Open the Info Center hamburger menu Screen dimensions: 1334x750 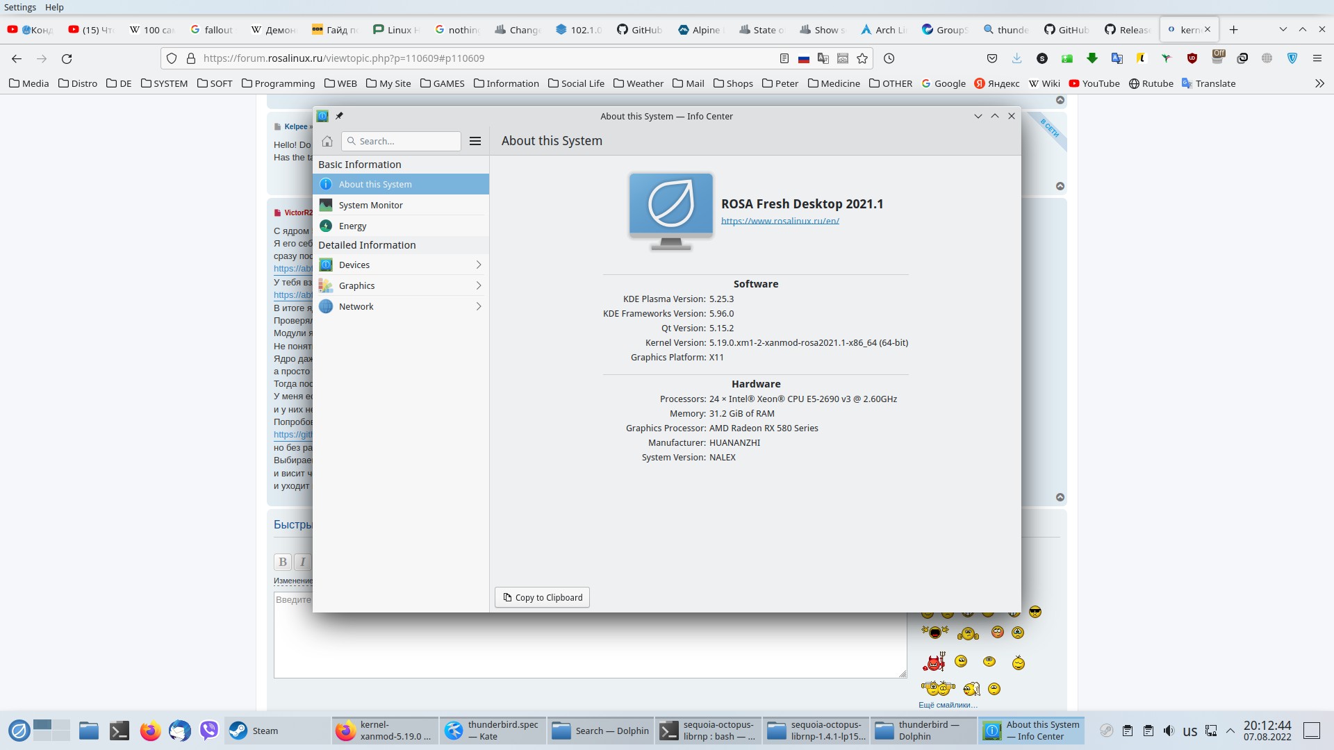click(475, 141)
